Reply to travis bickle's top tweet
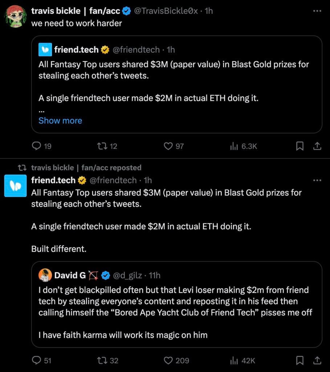The height and width of the screenshot is (372, 330). [x=37, y=146]
